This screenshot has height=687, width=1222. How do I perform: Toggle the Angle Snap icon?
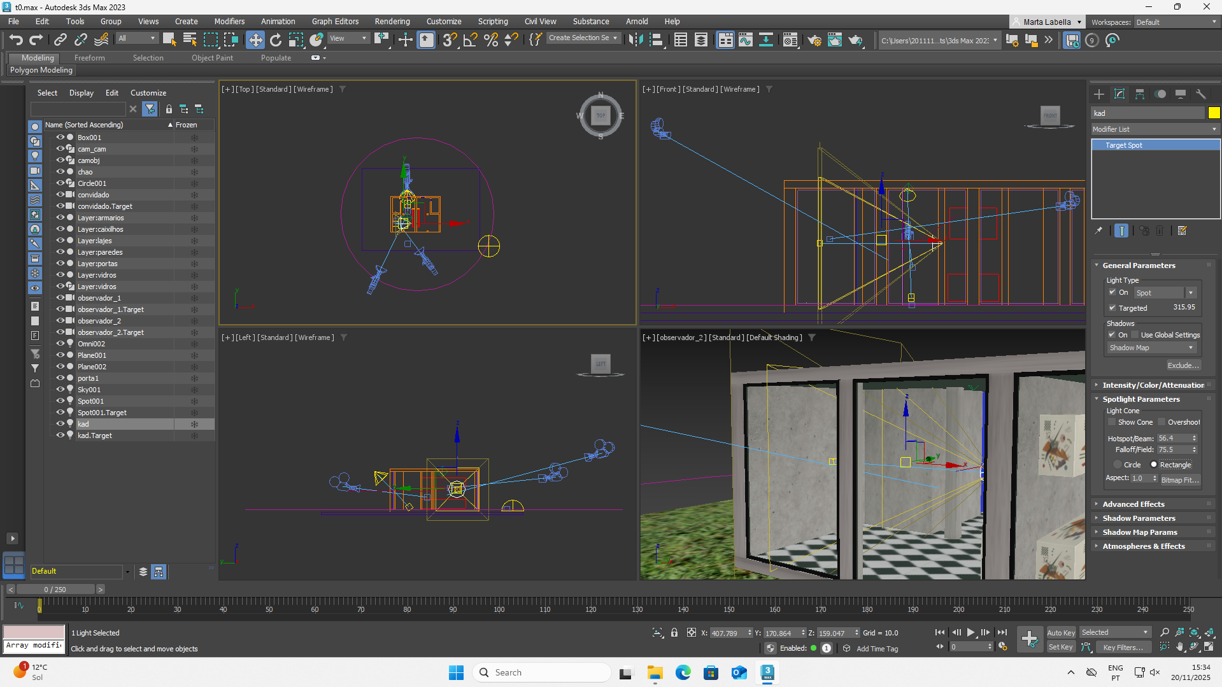470,40
